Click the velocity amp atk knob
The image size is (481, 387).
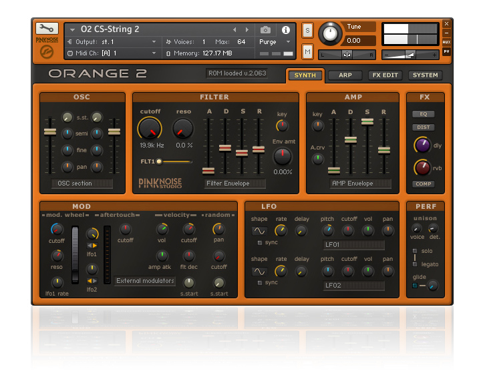pyautogui.click(x=162, y=256)
